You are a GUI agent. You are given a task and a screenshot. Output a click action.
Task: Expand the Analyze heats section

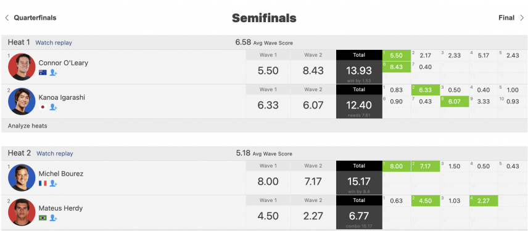click(28, 126)
